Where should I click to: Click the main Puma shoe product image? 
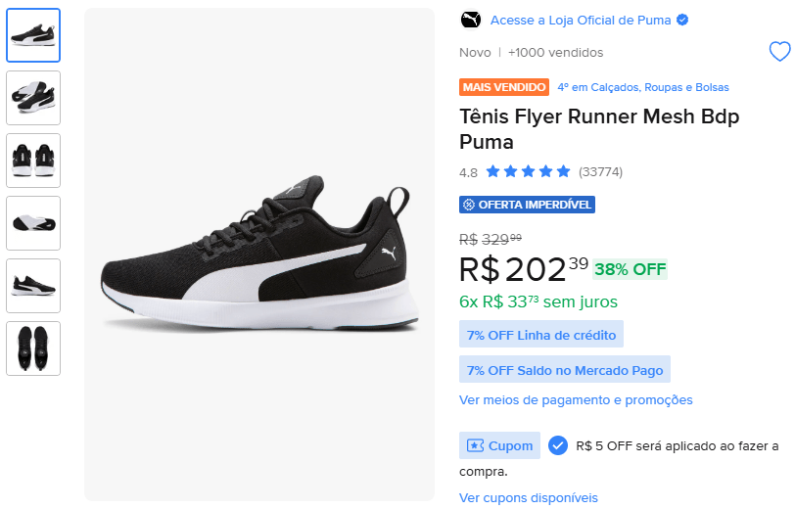259,255
